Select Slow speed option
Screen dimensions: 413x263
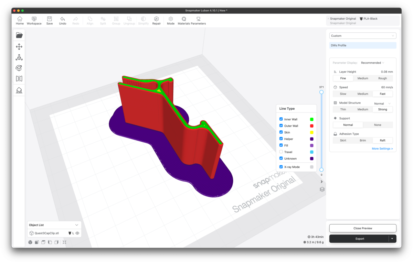click(x=343, y=94)
